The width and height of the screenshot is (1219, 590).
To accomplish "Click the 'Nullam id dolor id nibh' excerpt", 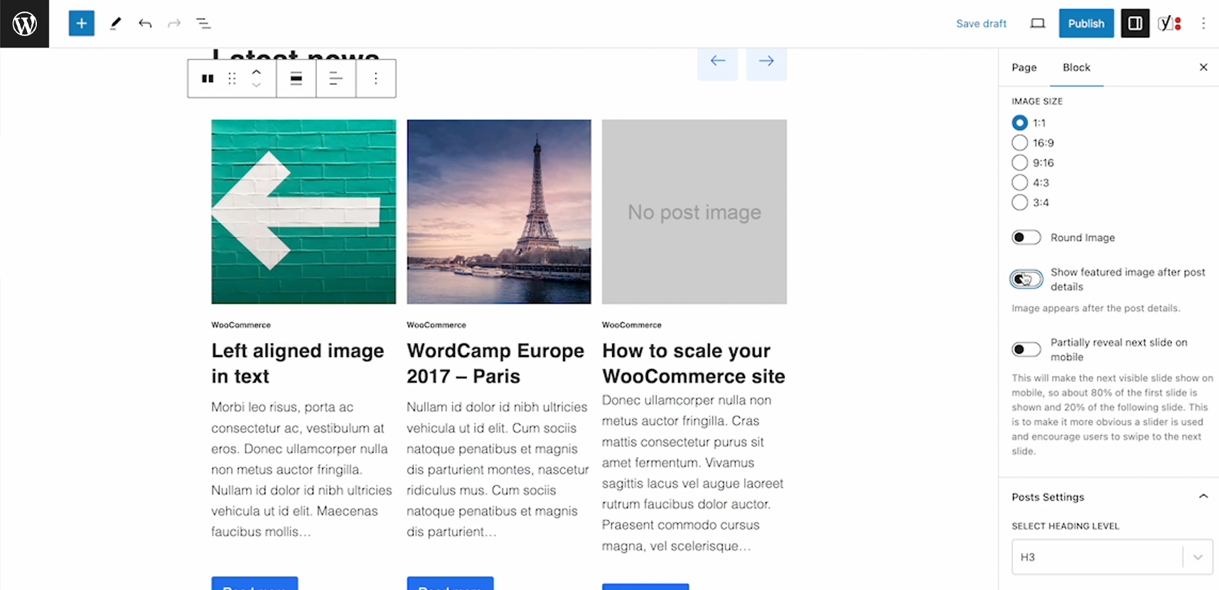I will pos(498,469).
